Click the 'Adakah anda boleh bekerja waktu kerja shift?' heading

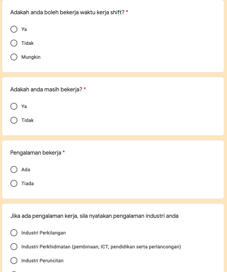(67, 13)
